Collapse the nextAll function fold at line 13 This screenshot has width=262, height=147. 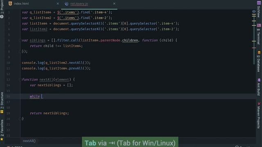[x=20, y=80]
